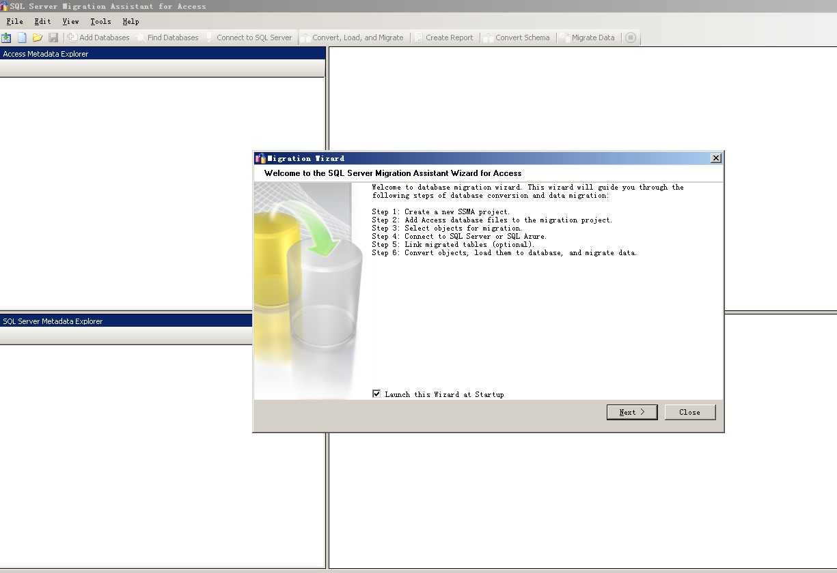
Task: Click the Save Project disk icon
Action: pos(53,38)
